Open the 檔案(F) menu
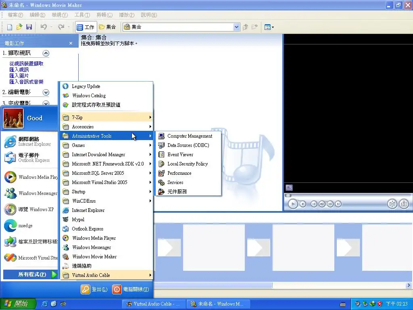 (x=15, y=15)
